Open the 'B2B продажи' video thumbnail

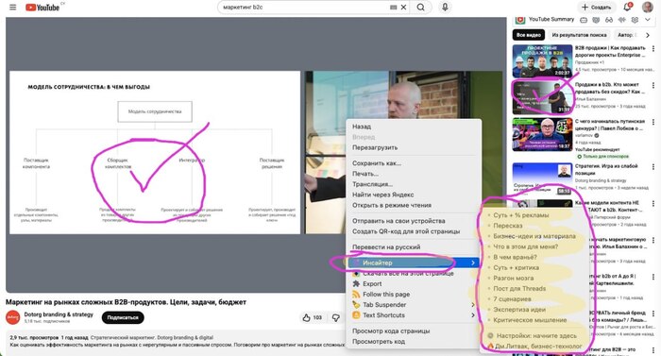pos(542,60)
